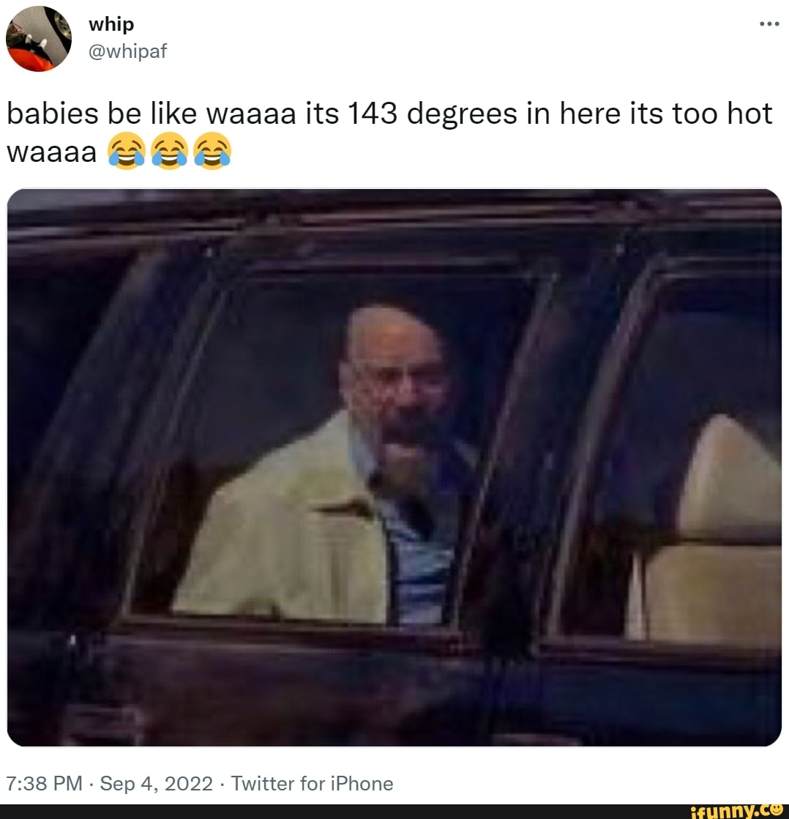Click the "7:38 PM" timestamp
Image resolution: width=789 pixels, height=819 pixels.
45,784
